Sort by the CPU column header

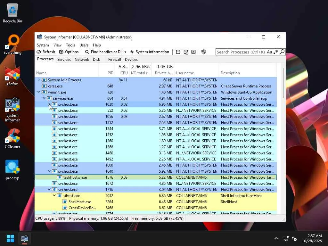coord(122,70)
